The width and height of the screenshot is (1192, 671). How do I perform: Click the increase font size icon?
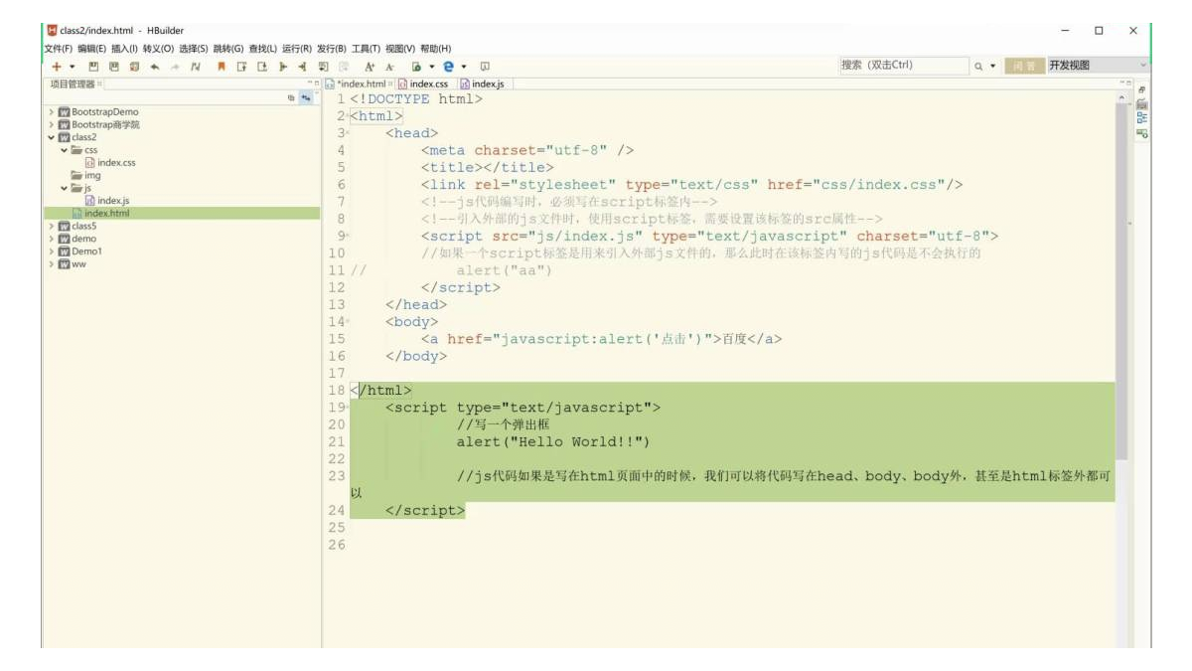(370, 66)
